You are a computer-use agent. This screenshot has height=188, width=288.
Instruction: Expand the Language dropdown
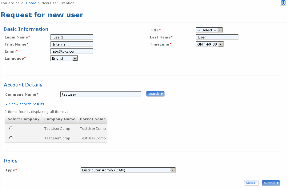click(64, 58)
